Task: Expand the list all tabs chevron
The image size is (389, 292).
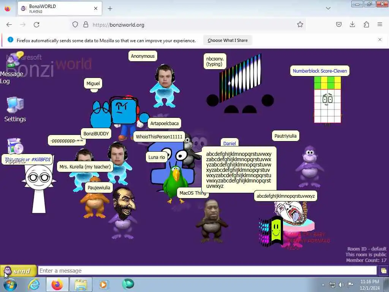Action: pyautogui.click(x=328, y=8)
